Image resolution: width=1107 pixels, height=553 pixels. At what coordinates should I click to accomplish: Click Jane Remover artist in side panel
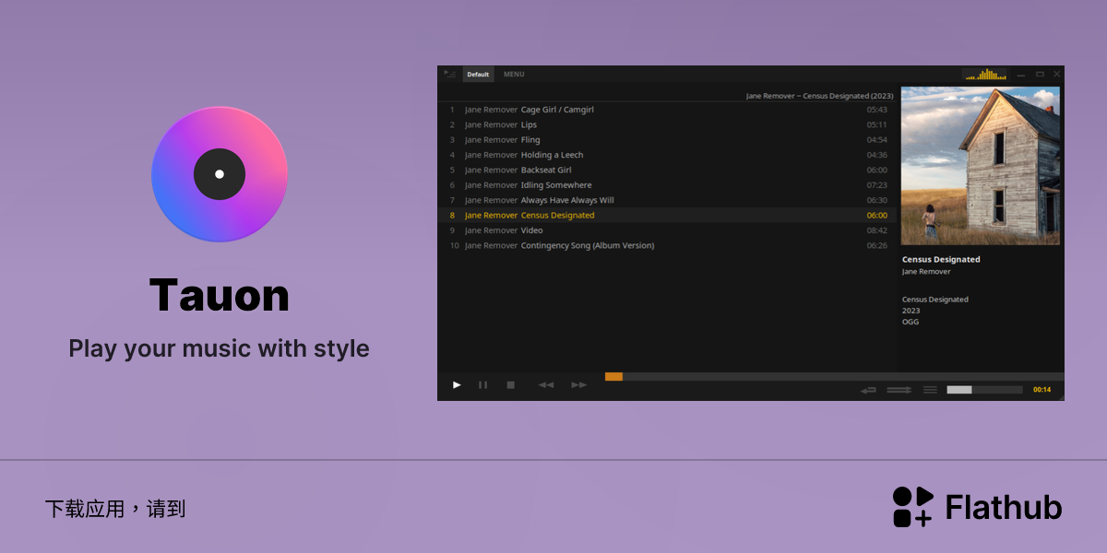(x=926, y=272)
